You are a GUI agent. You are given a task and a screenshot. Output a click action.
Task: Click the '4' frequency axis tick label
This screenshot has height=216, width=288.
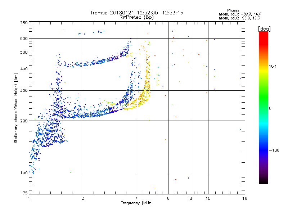137,198
